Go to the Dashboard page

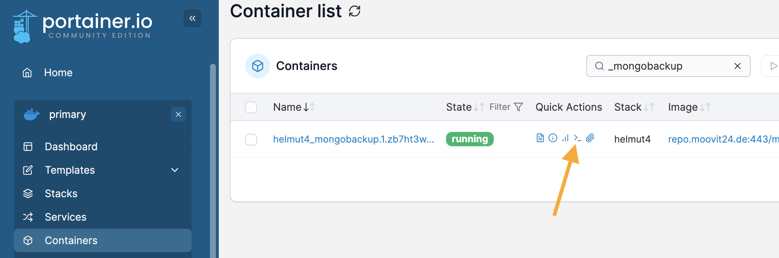[71, 147]
